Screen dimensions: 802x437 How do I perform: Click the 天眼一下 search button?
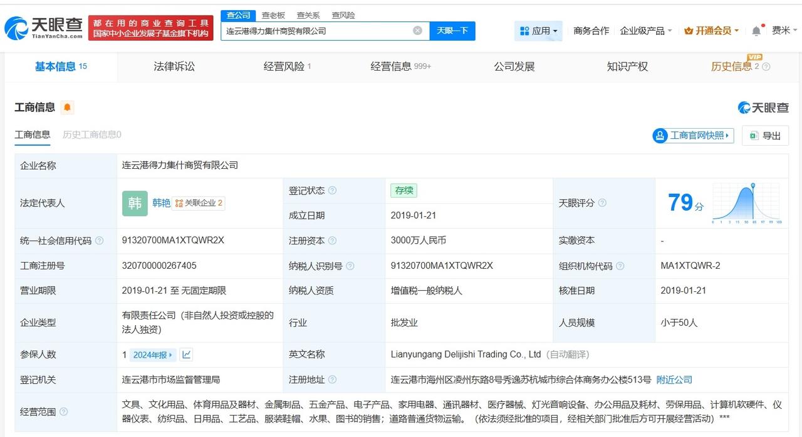coord(452,31)
